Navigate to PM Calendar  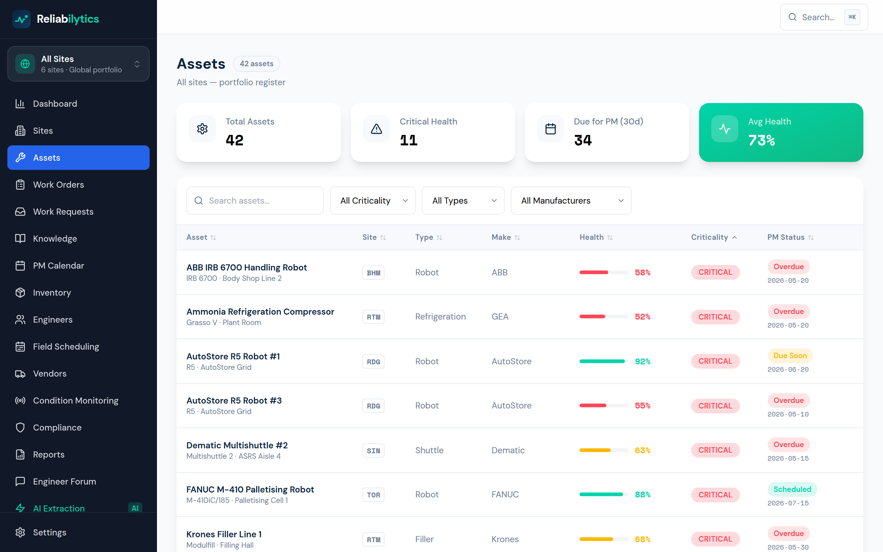[78, 266]
